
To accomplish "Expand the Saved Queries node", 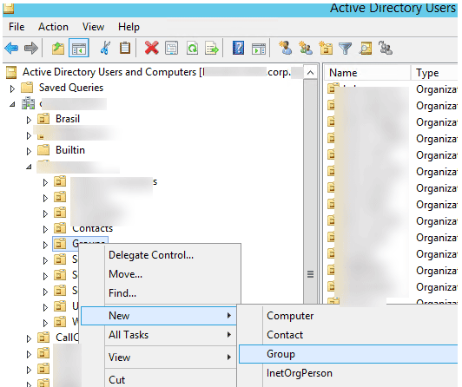I will coord(12,89).
